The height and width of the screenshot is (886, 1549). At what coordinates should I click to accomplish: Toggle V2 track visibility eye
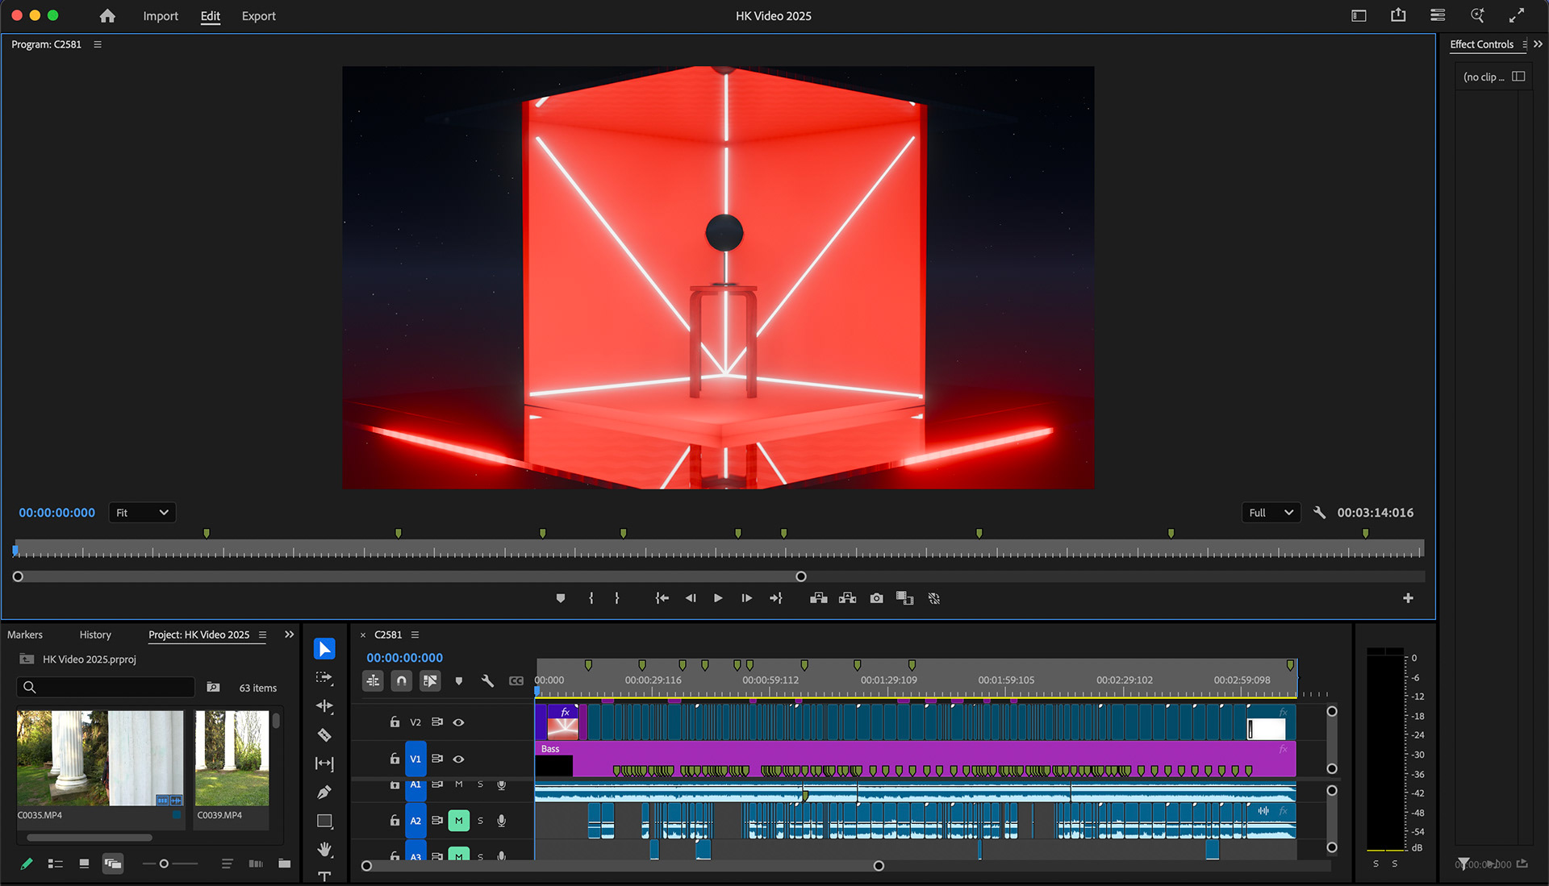(458, 722)
